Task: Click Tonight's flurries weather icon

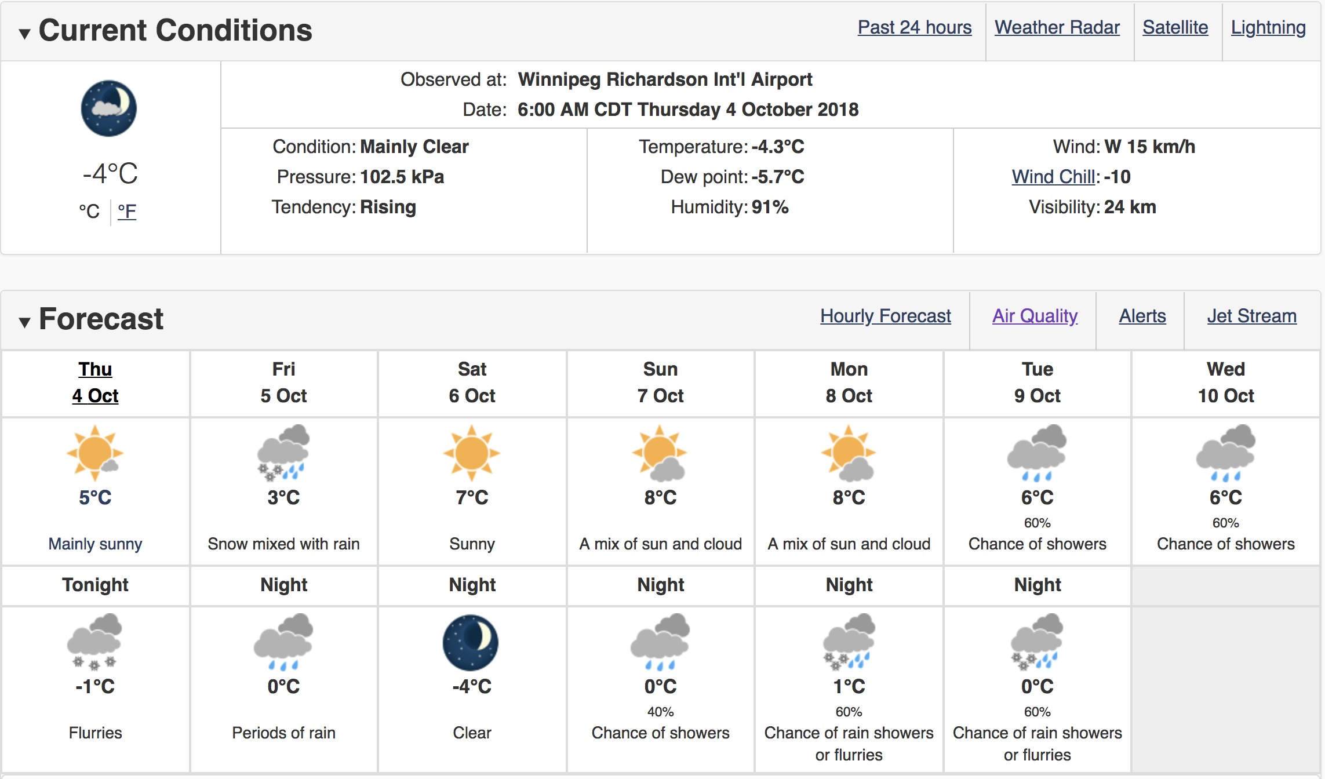Action: (94, 642)
